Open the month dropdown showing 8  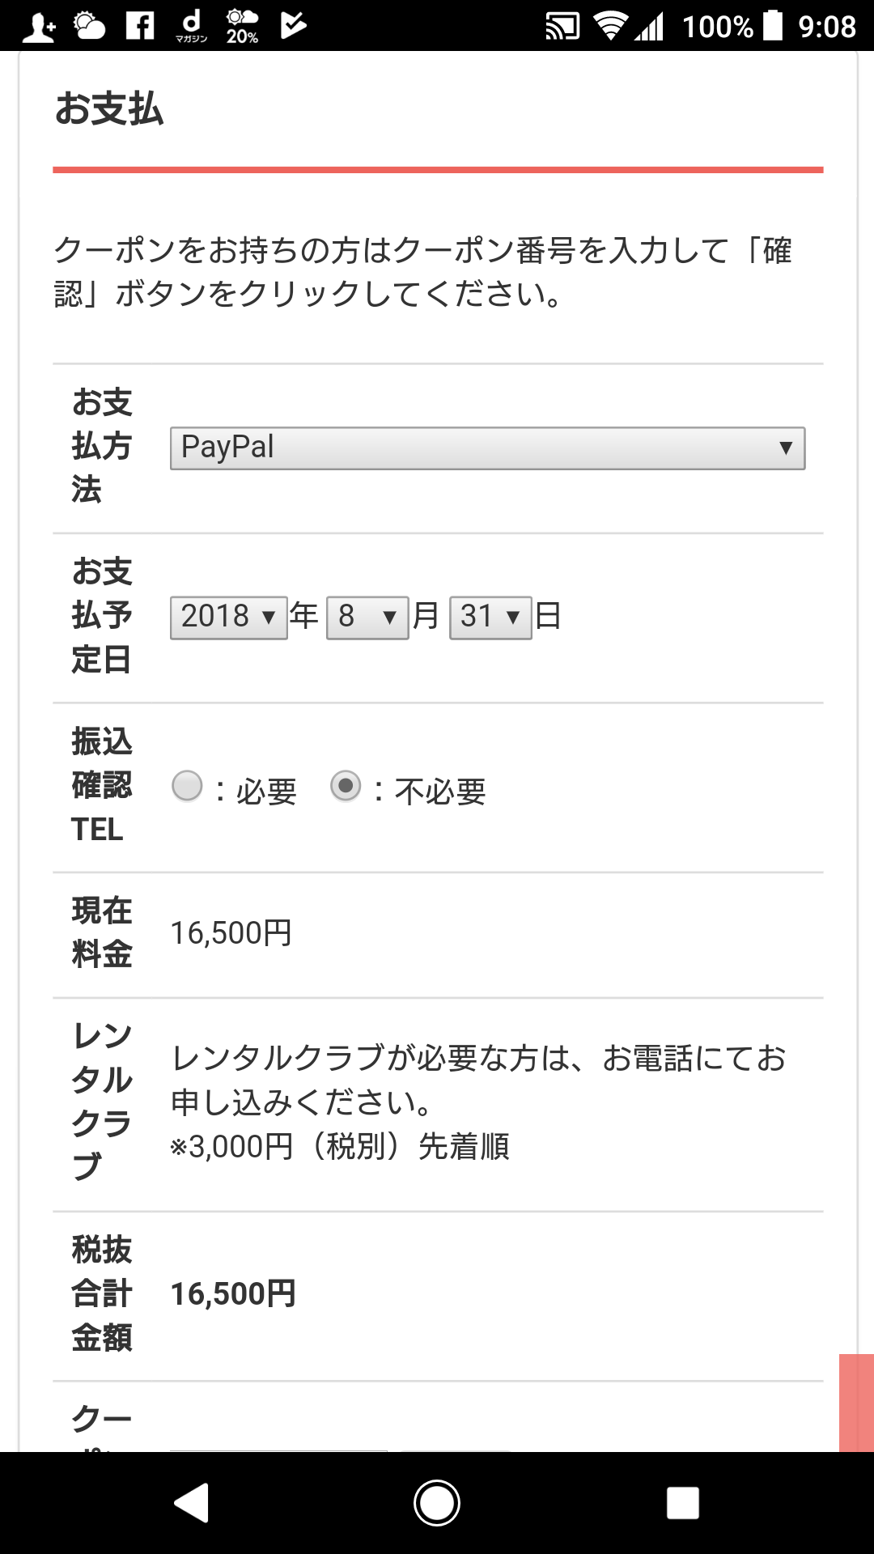coord(367,618)
